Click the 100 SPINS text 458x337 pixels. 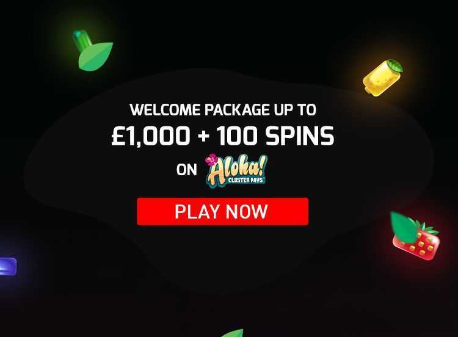pos(275,136)
